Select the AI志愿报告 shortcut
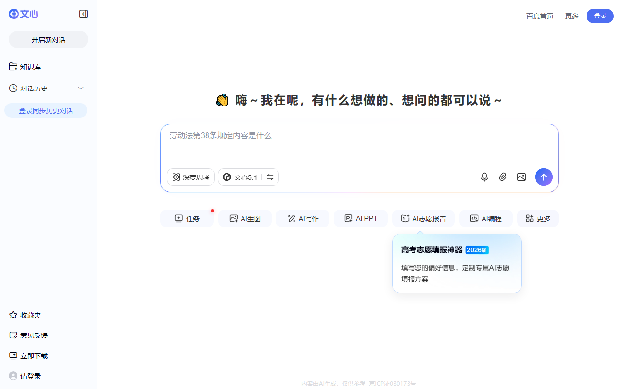This screenshot has width=622, height=389. click(423, 218)
